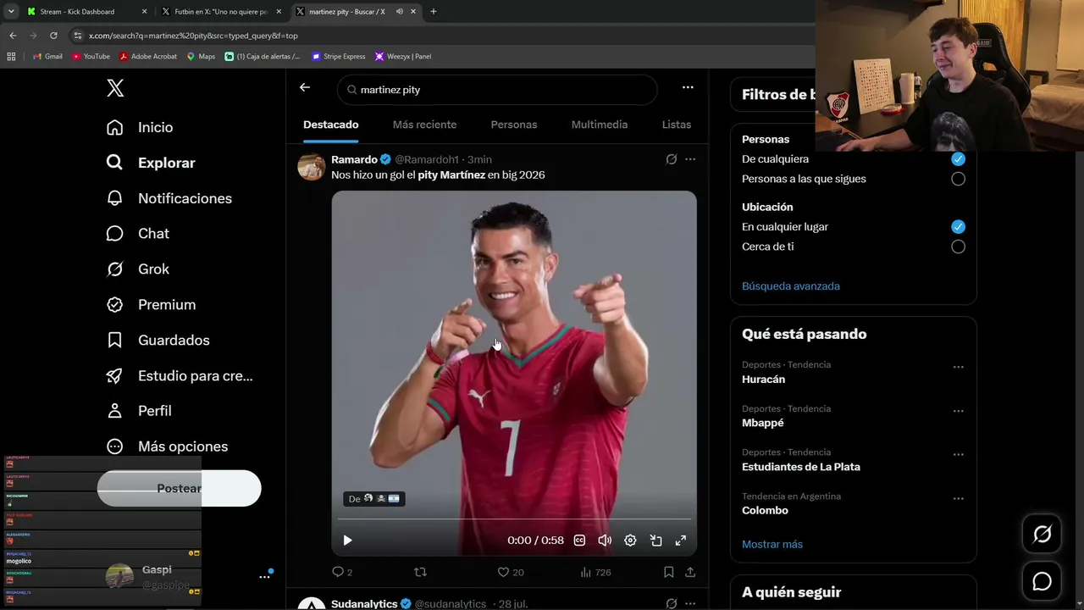
Task: Open YouTube bookmark in bookmarks bar
Action: (x=91, y=57)
